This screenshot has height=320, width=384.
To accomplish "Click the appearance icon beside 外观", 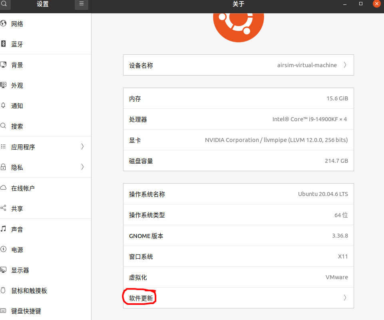I will click(3, 85).
